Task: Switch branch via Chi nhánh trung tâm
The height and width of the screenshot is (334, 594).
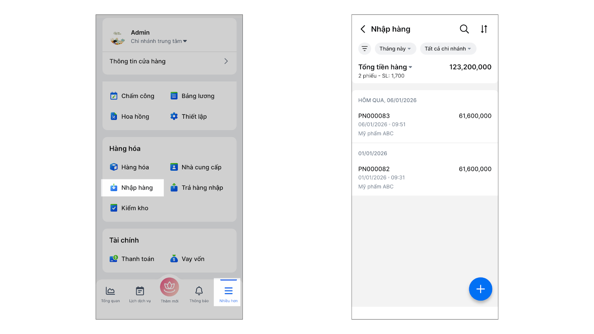Action: (159, 41)
